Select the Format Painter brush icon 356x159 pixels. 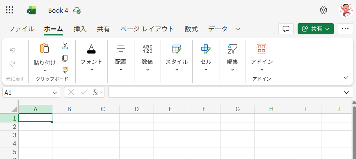pos(65,70)
